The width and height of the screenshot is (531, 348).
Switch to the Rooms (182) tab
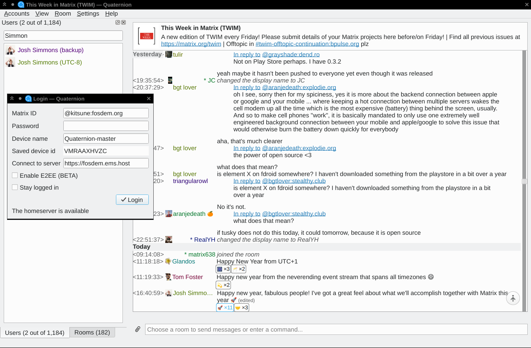[92, 332]
